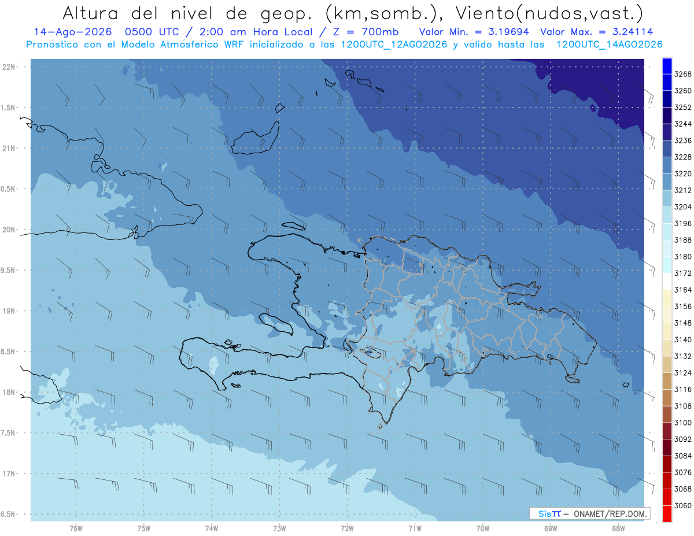Select the tan swatch between 3116 and 3124

[x=667, y=381]
